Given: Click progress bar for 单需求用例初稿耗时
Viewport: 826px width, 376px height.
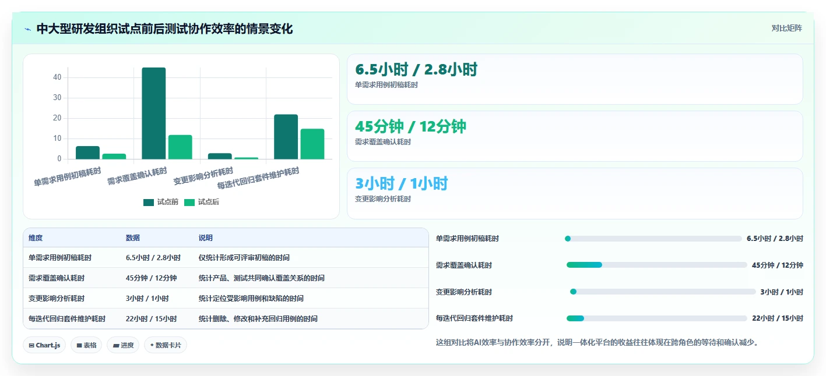Looking at the screenshot, I should click(653, 239).
